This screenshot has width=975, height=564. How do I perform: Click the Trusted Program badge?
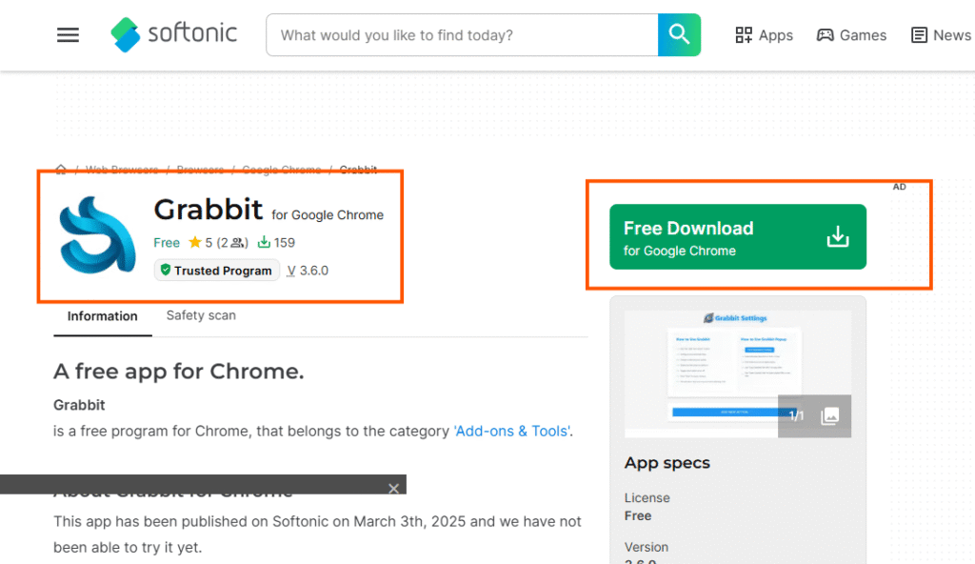[x=217, y=271]
